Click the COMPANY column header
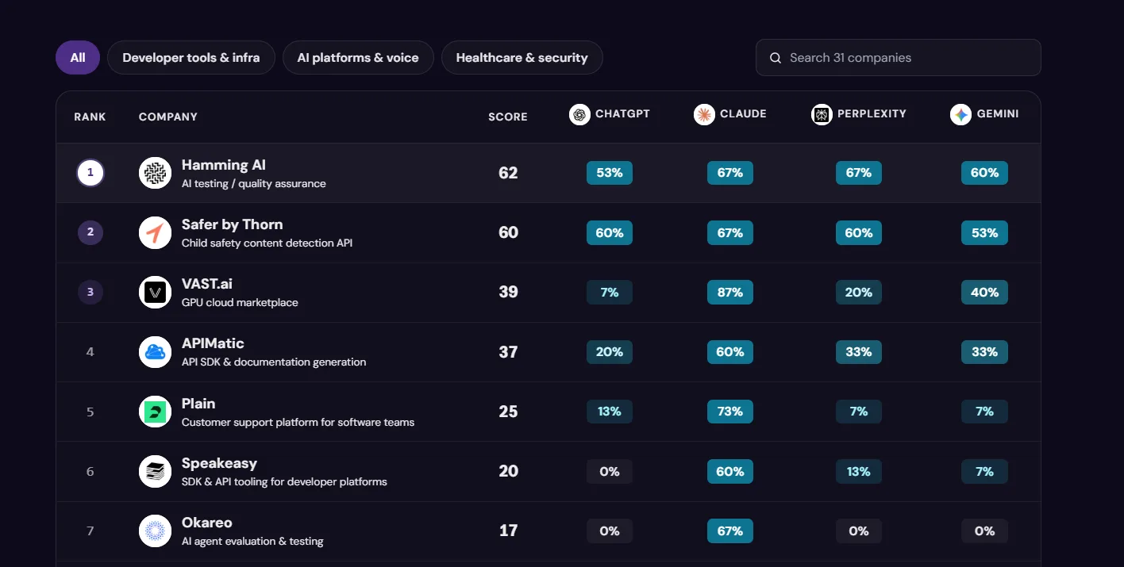 click(168, 117)
